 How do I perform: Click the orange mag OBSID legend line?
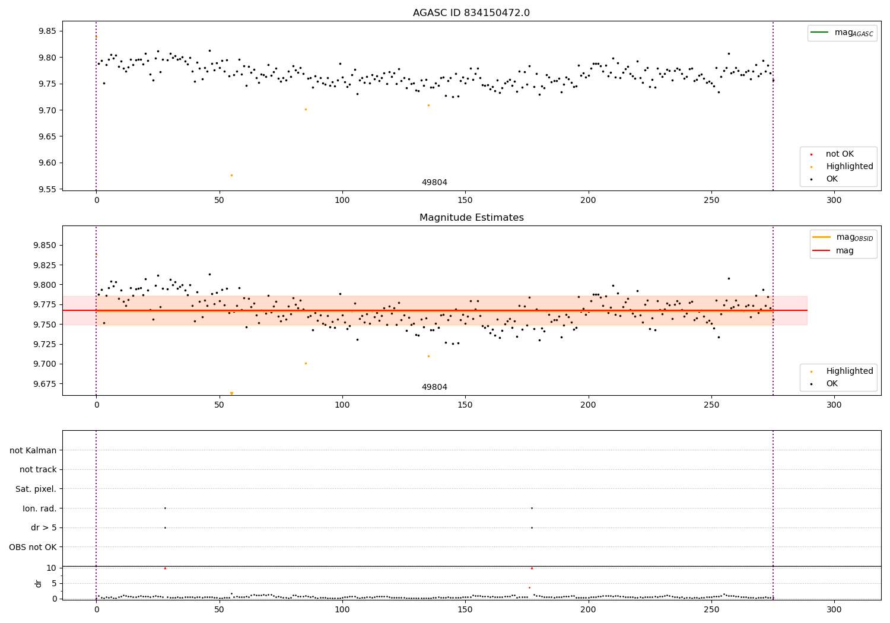[x=822, y=237]
